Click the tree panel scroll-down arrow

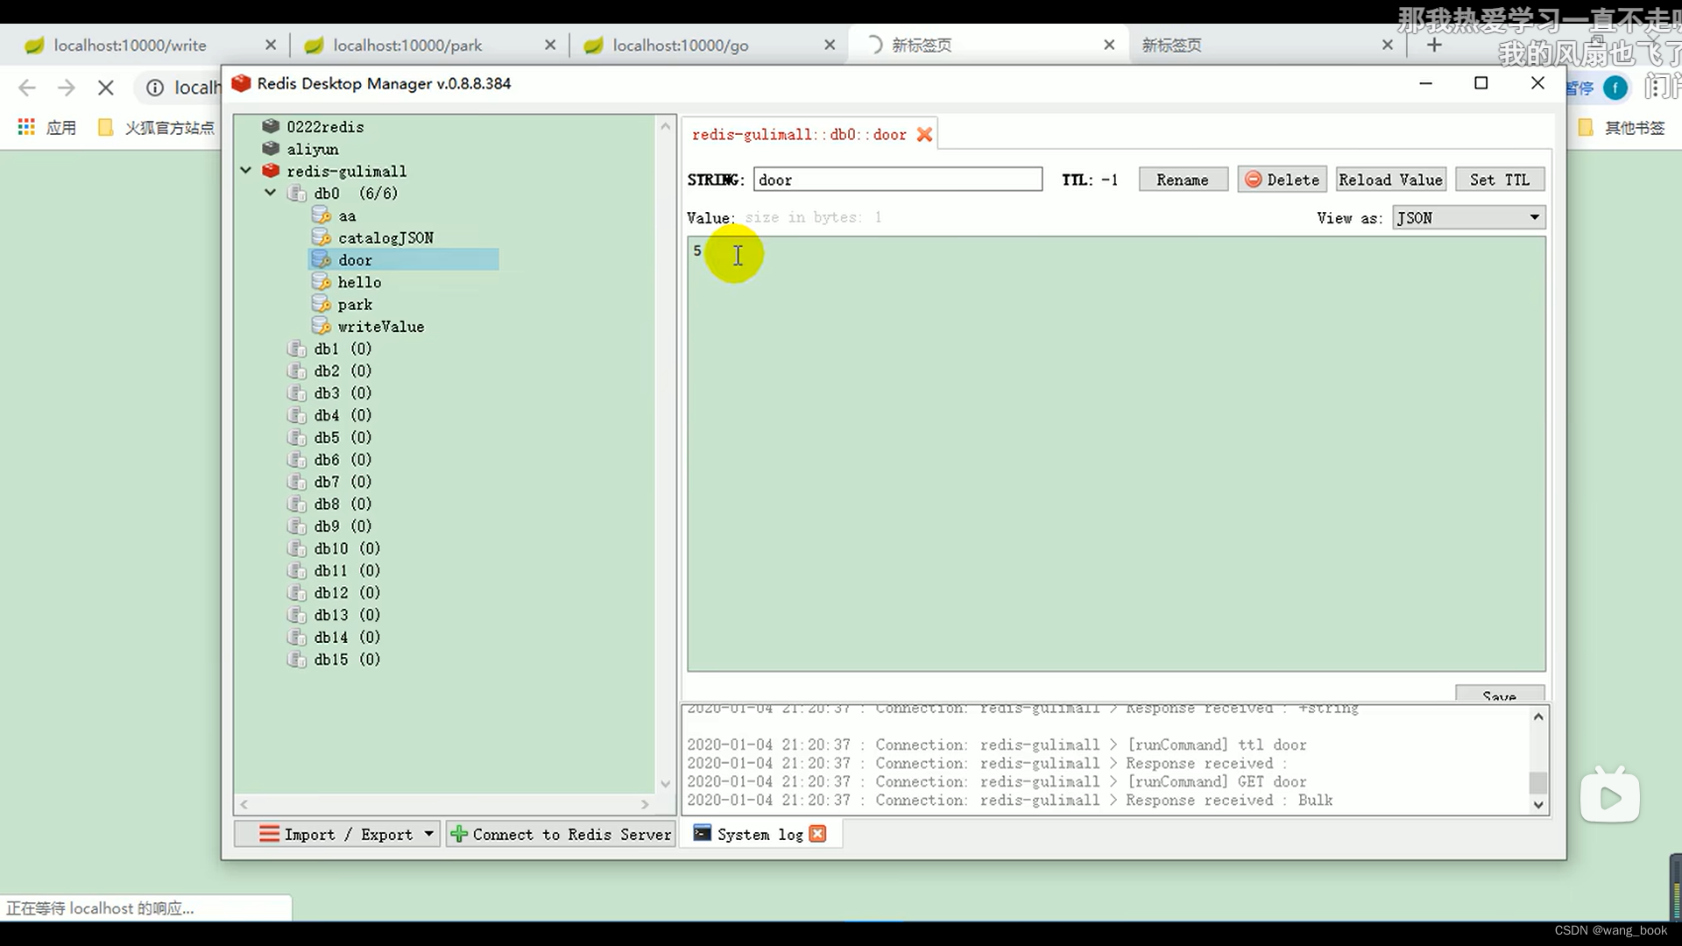pos(665,784)
